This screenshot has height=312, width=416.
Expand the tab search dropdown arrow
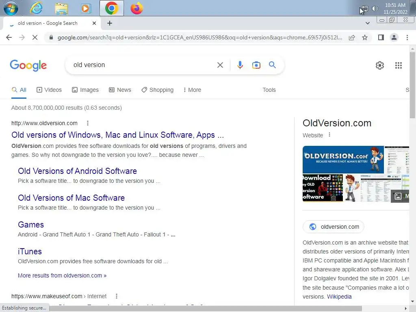(367, 23)
